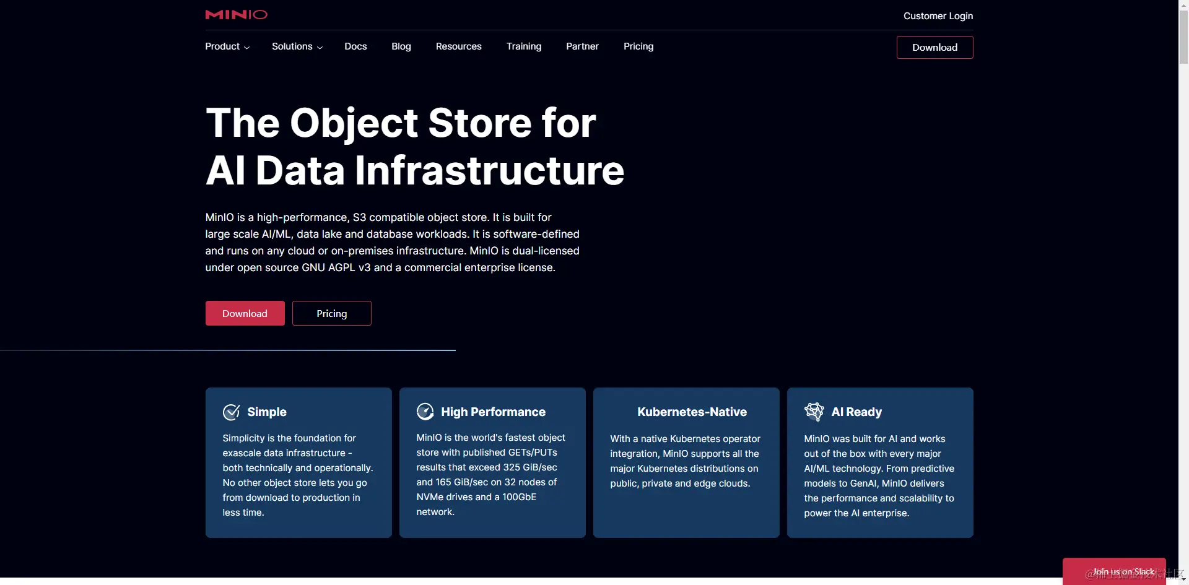The width and height of the screenshot is (1189, 585).
Task: Click the High Performance gauge icon
Action: tap(425, 412)
